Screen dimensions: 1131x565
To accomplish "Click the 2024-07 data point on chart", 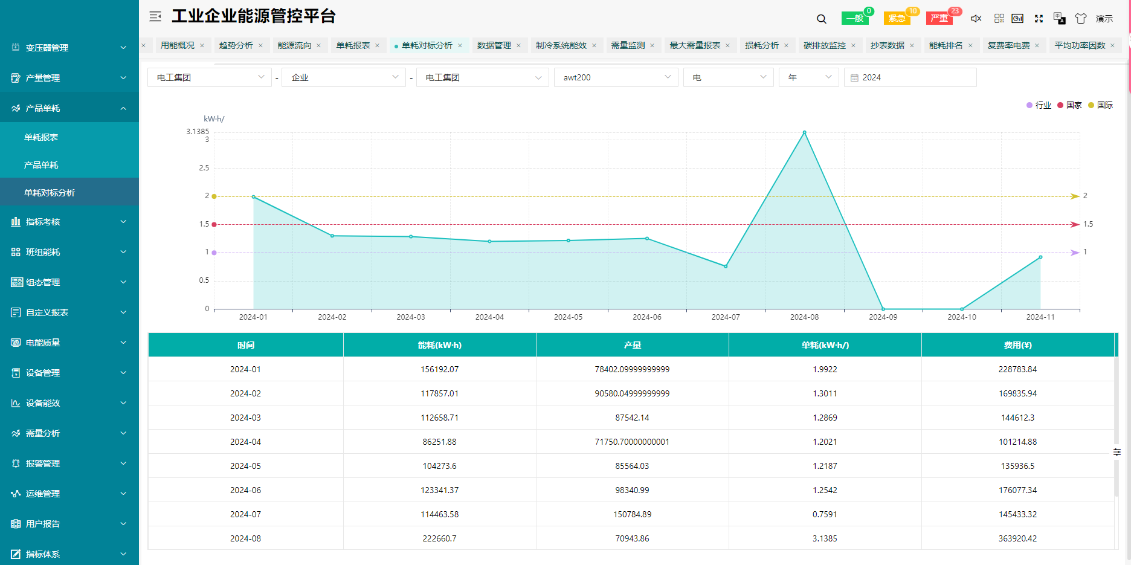I will [726, 266].
